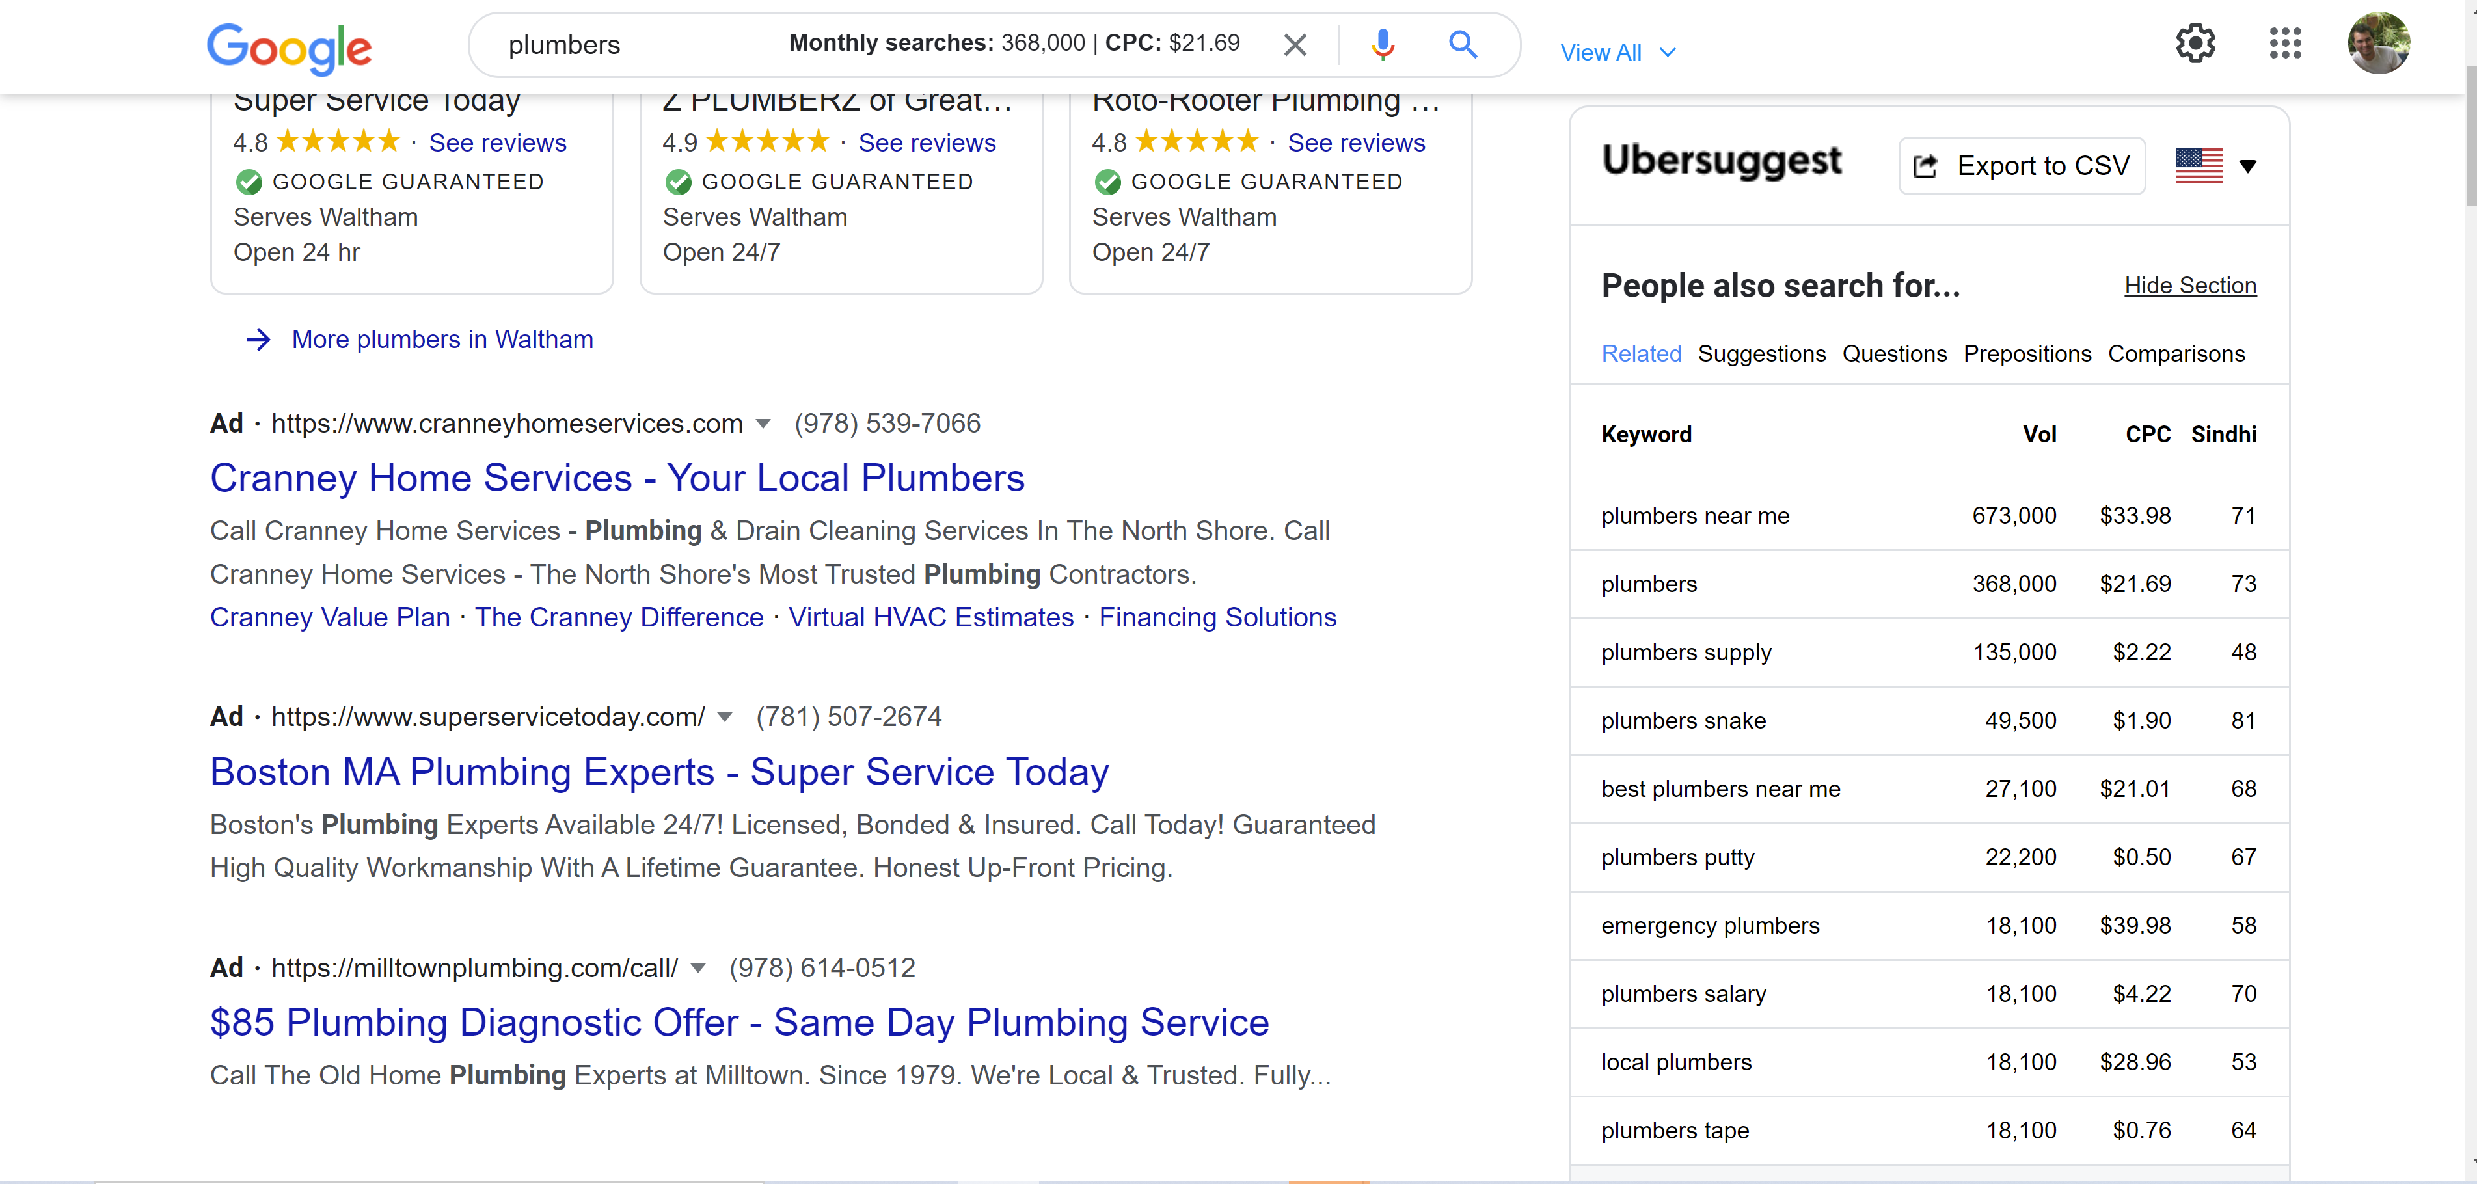Image resolution: width=2477 pixels, height=1184 pixels.
Task: Click the Keyword column header
Action: pos(1646,435)
